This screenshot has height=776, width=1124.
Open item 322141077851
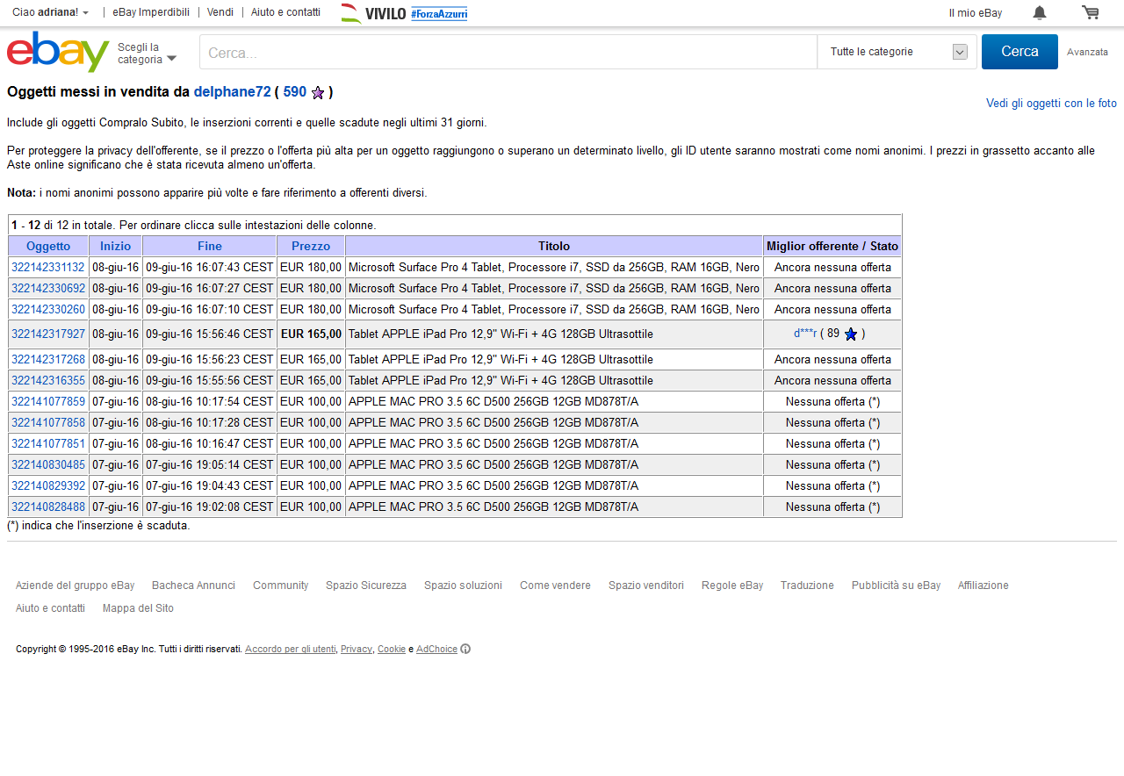tap(48, 443)
